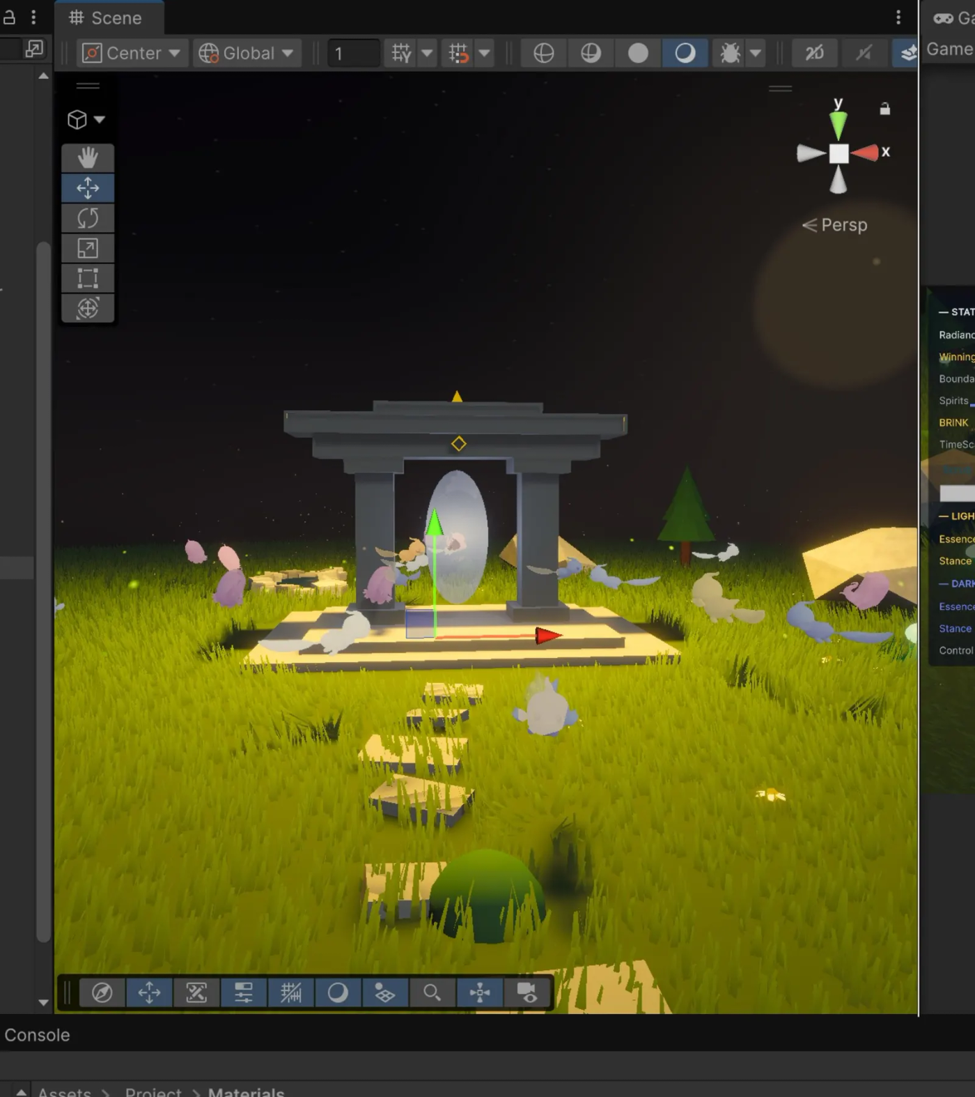Open the search overlay magnifier icon
Viewport: 975px width, 1097px height.
point(432,992)
